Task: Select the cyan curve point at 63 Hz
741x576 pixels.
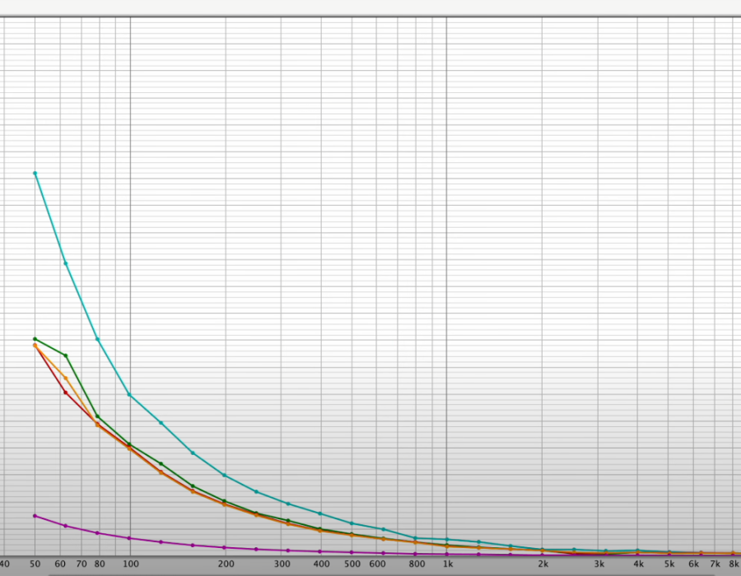Action: (x=66, y=263)
